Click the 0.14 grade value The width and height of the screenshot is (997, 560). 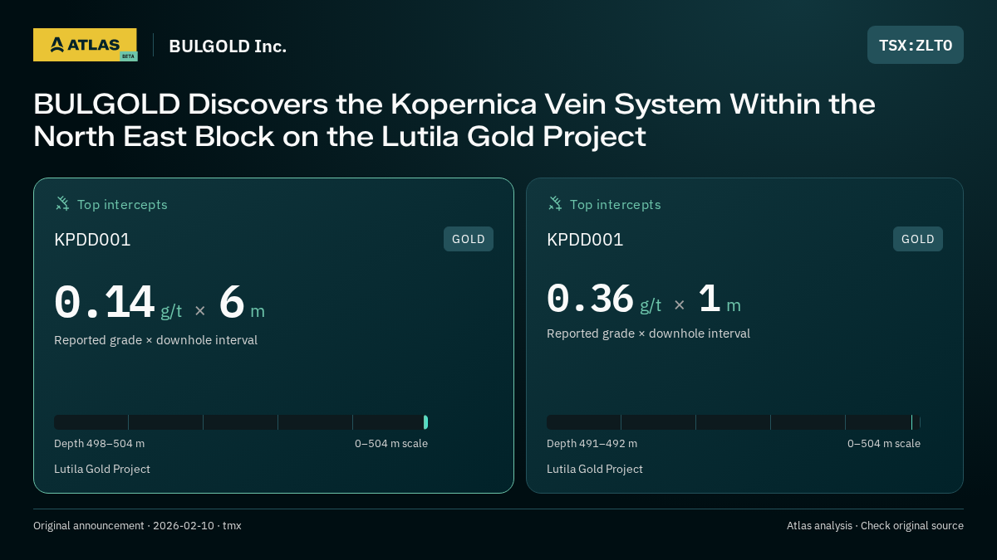click(105, 303)
